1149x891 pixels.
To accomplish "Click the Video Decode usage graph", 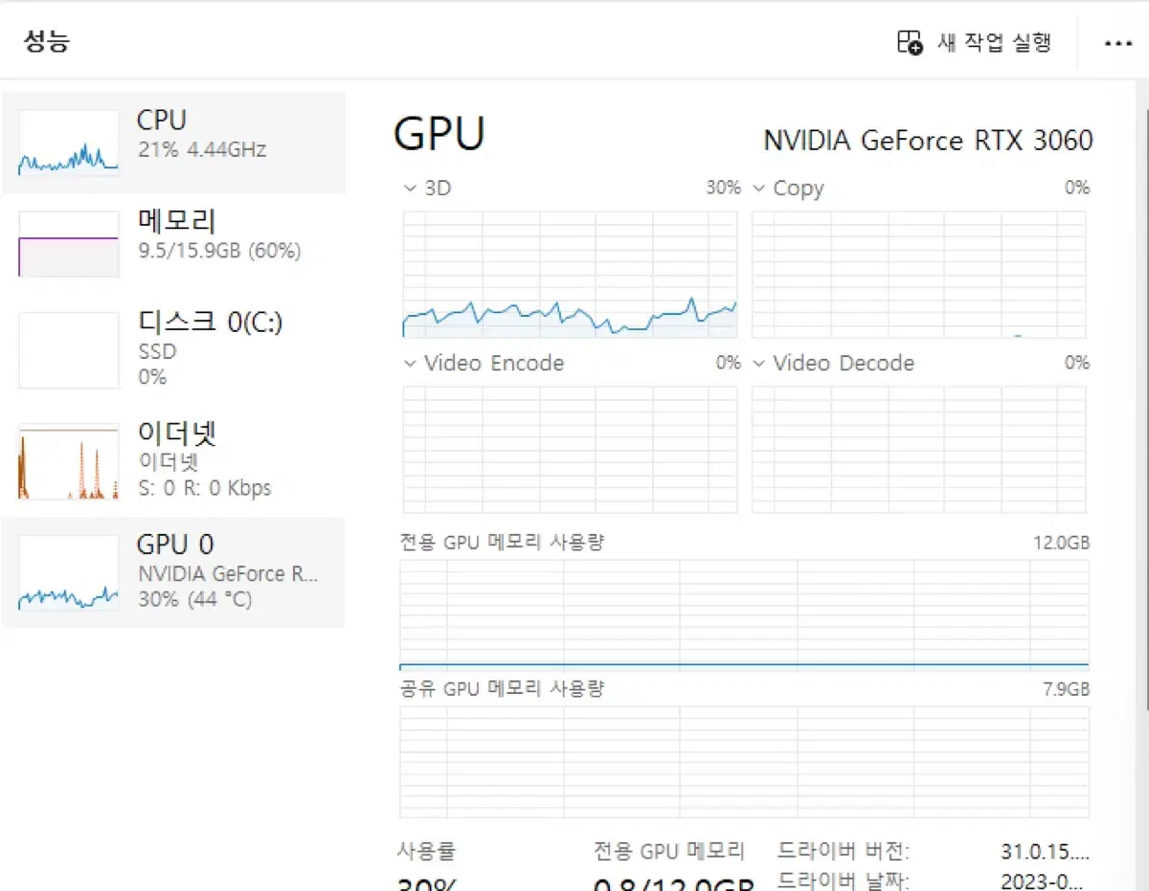I will (919, 449).
